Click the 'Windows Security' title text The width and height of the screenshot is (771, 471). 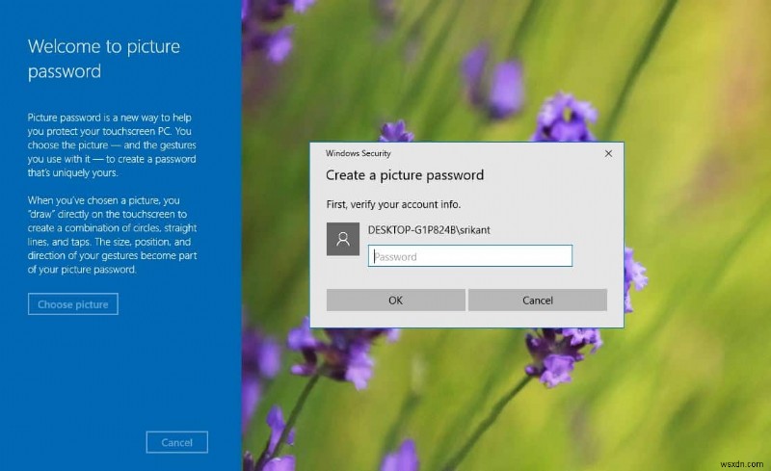tap(358, 153)
